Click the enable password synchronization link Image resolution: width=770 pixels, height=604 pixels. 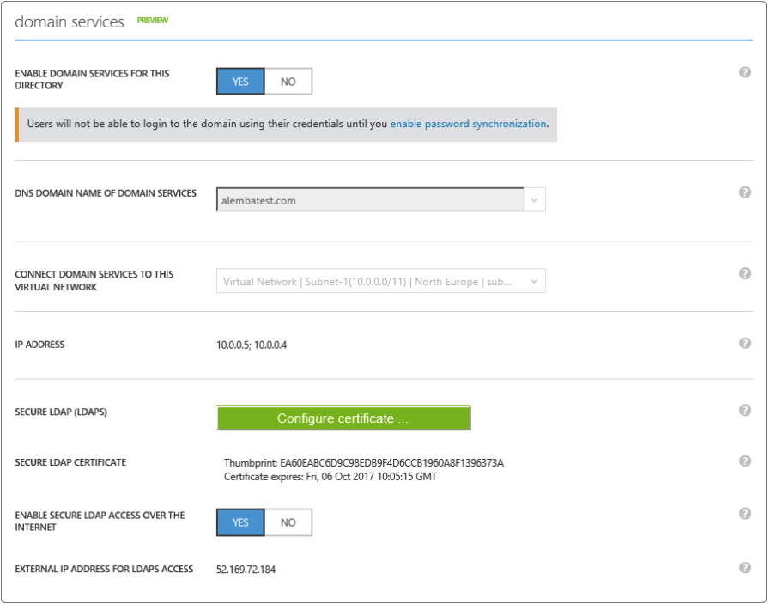click(x=468, y=124)
